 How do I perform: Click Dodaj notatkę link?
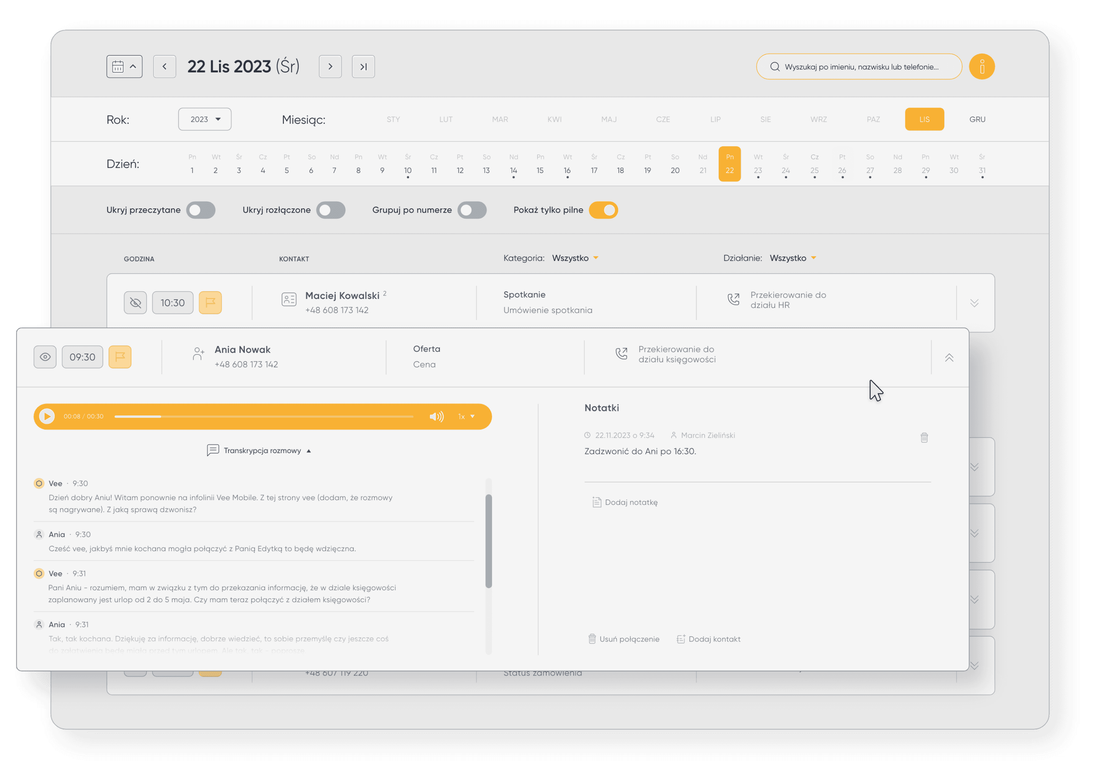pyautogui.click(x=624, y=502)
